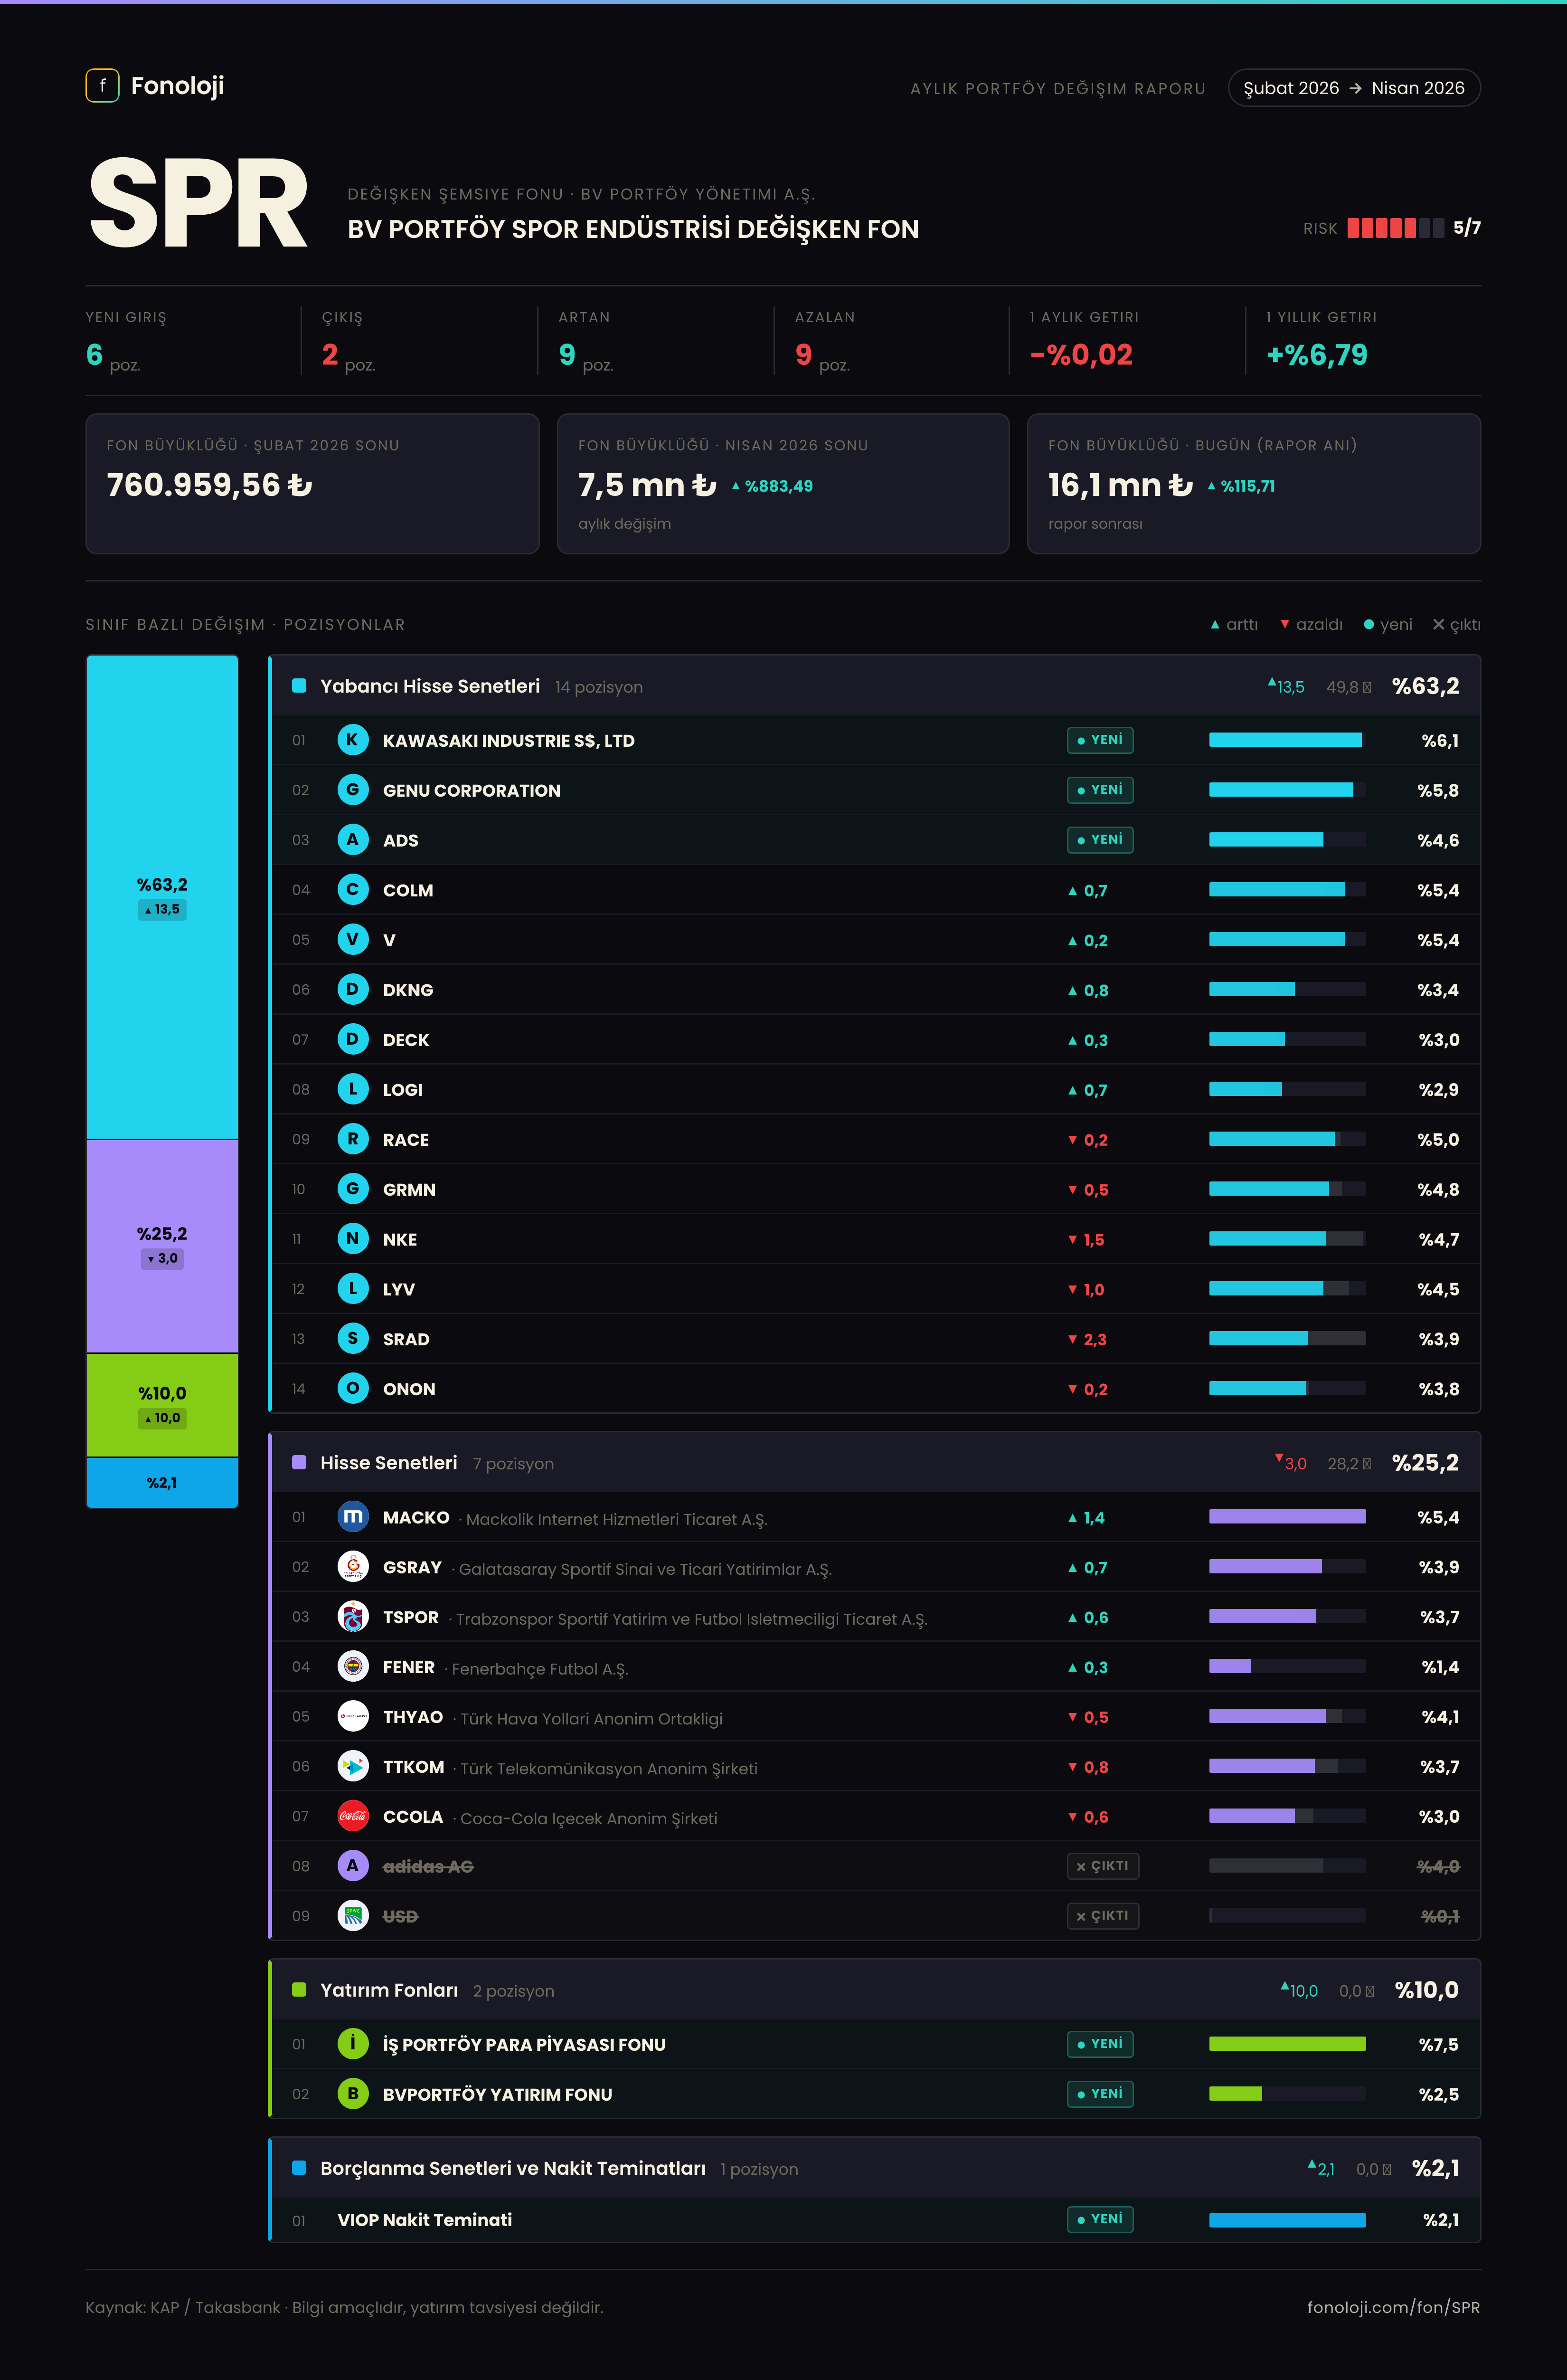Image resolution: width=1567 pixels, height=2380 pixels.
Task: Collapse the Yabancı Hisse Senetleri section header
Action: 876,686
